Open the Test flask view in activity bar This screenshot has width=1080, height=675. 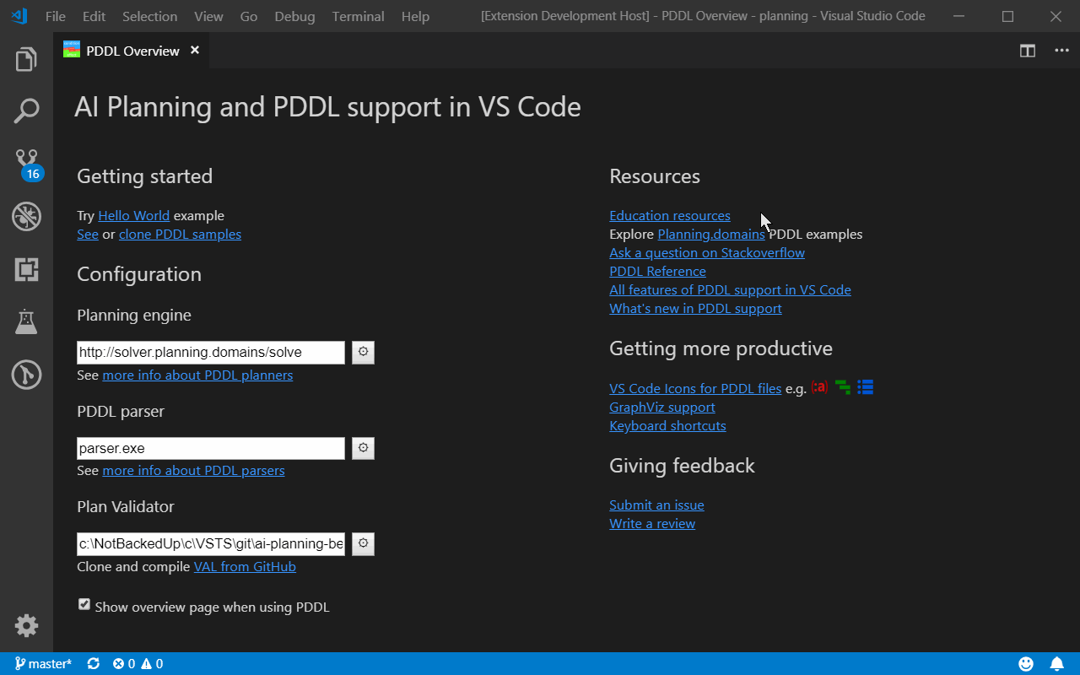click(26, 321)
